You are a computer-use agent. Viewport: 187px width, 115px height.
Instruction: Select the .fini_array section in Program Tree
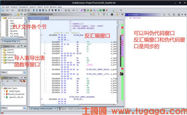(14, 33)
